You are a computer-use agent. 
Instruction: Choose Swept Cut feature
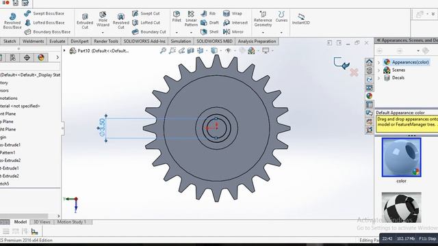[x=146, y=14]
